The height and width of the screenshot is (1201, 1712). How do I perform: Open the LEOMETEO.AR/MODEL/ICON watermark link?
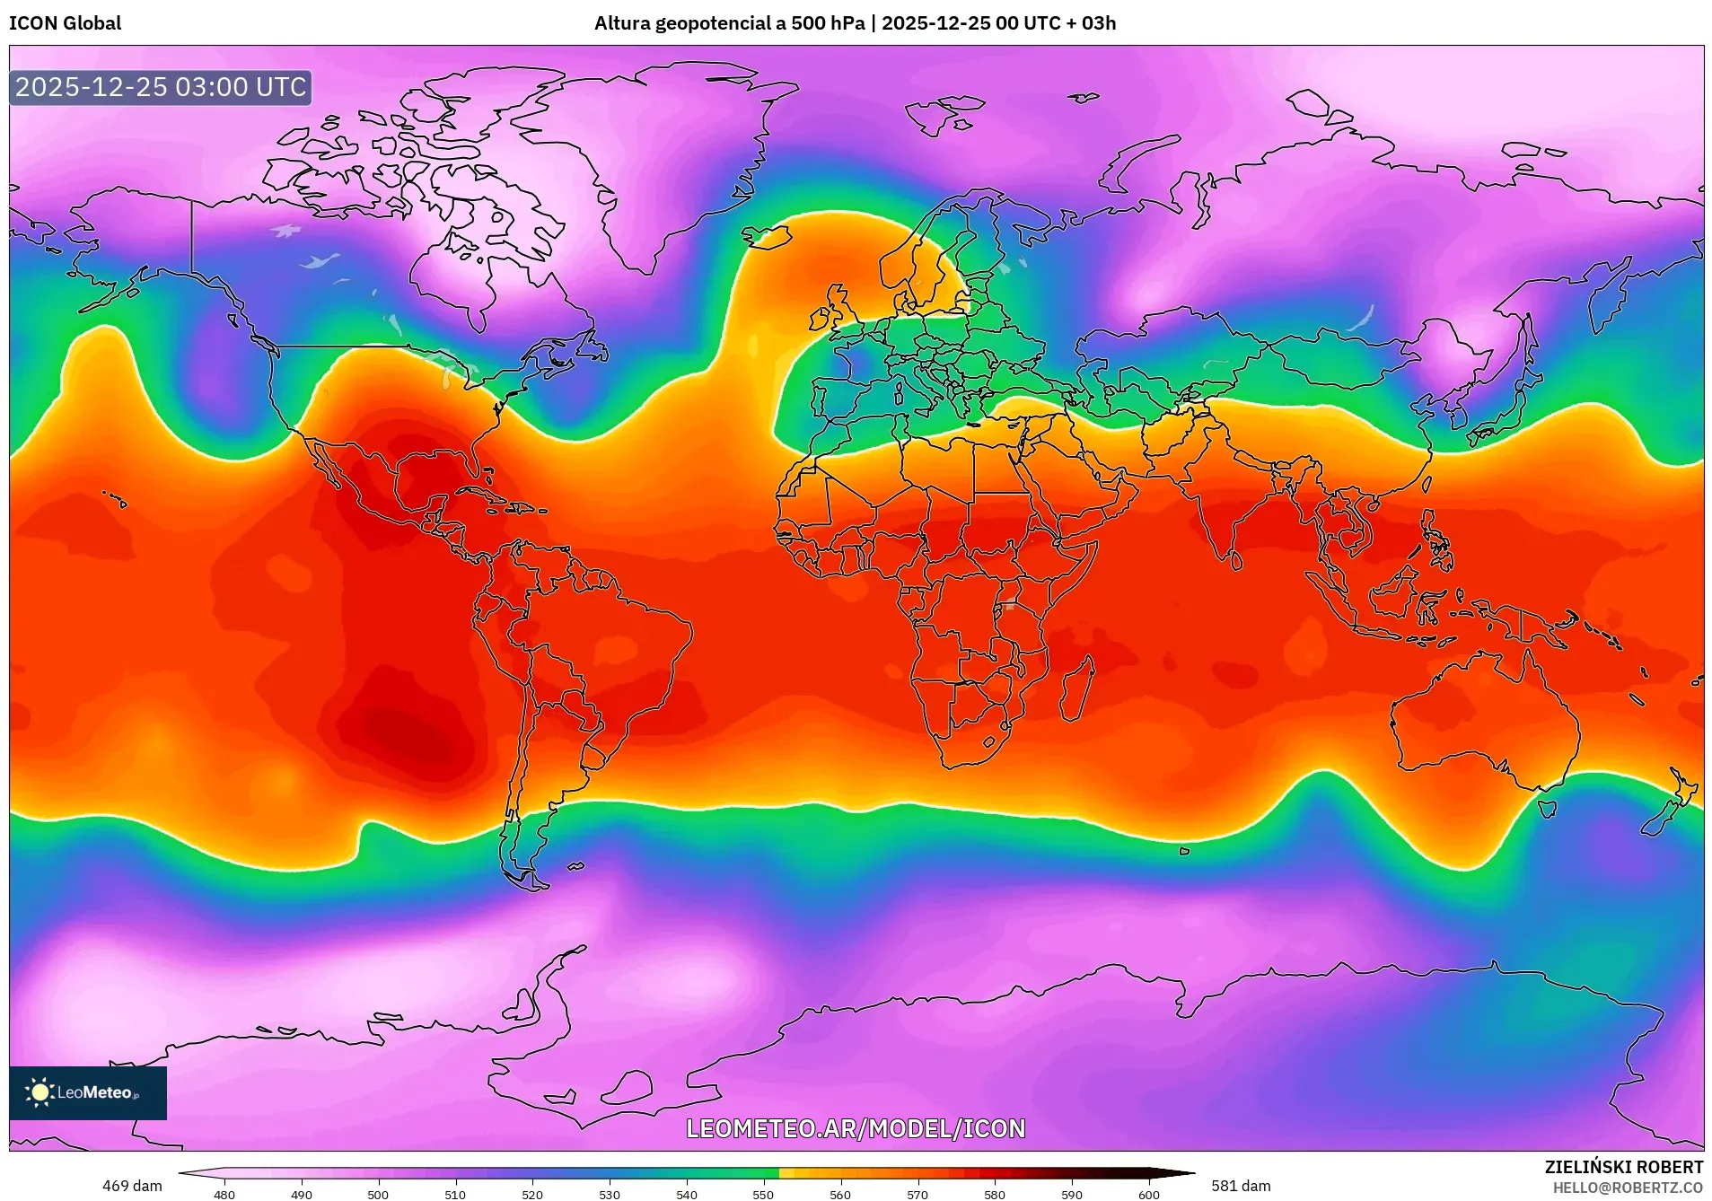(856, 1128)
